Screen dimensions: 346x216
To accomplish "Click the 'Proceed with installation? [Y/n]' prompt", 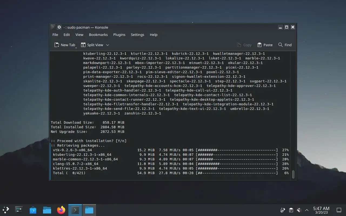I will [x=89, y=141].
